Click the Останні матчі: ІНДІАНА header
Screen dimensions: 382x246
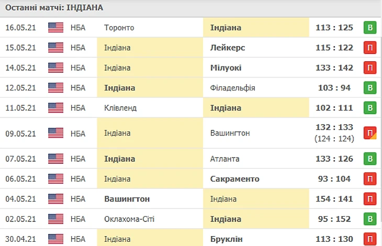[54, 7]
